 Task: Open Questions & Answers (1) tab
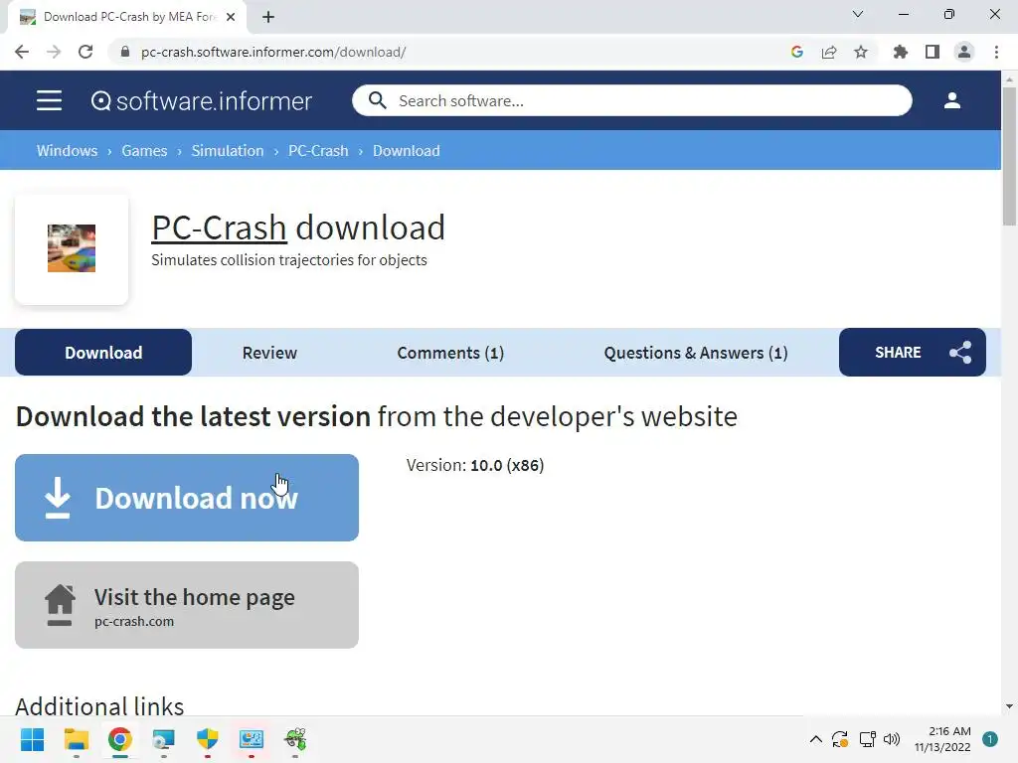[x=695, y=353]
